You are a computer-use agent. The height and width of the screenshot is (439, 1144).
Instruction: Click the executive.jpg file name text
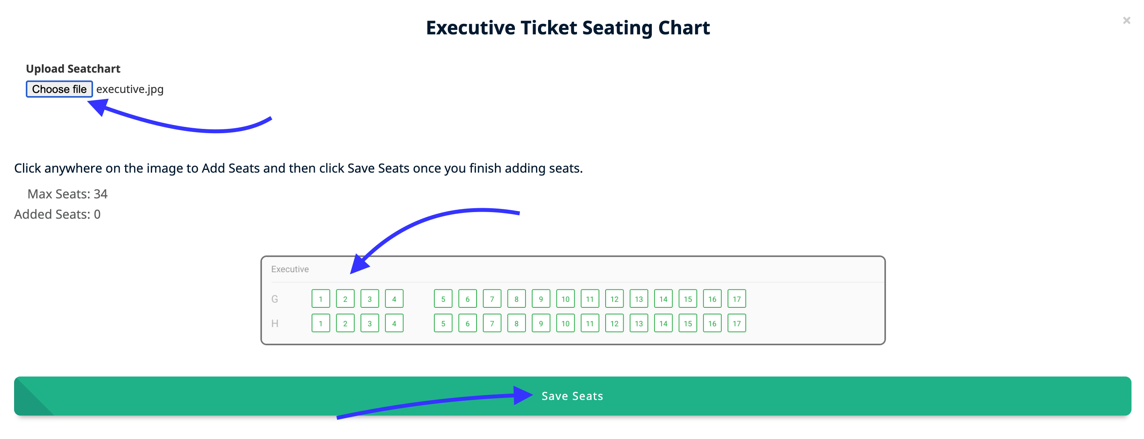129,89
